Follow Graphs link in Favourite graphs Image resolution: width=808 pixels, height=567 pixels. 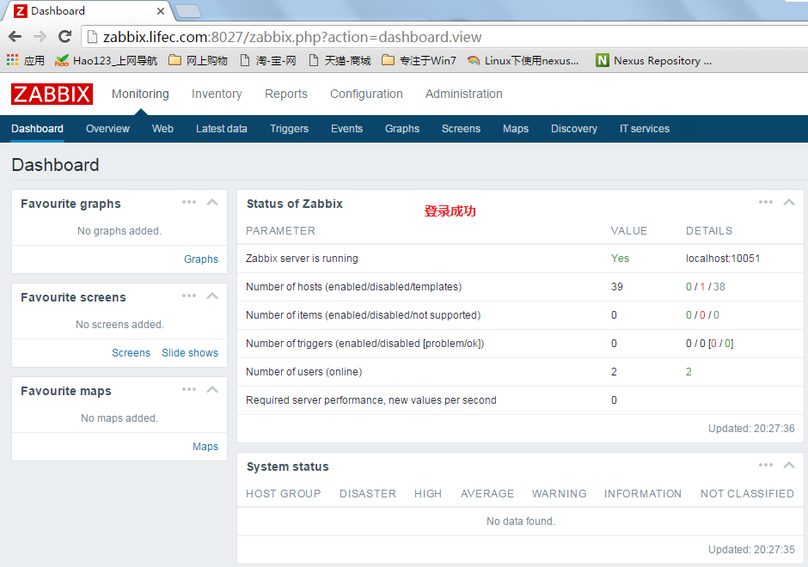(201, 259)
